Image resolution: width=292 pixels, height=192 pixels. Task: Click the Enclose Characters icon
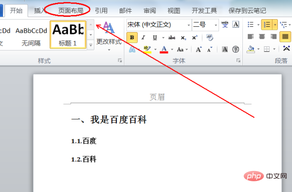click(236, 49)
